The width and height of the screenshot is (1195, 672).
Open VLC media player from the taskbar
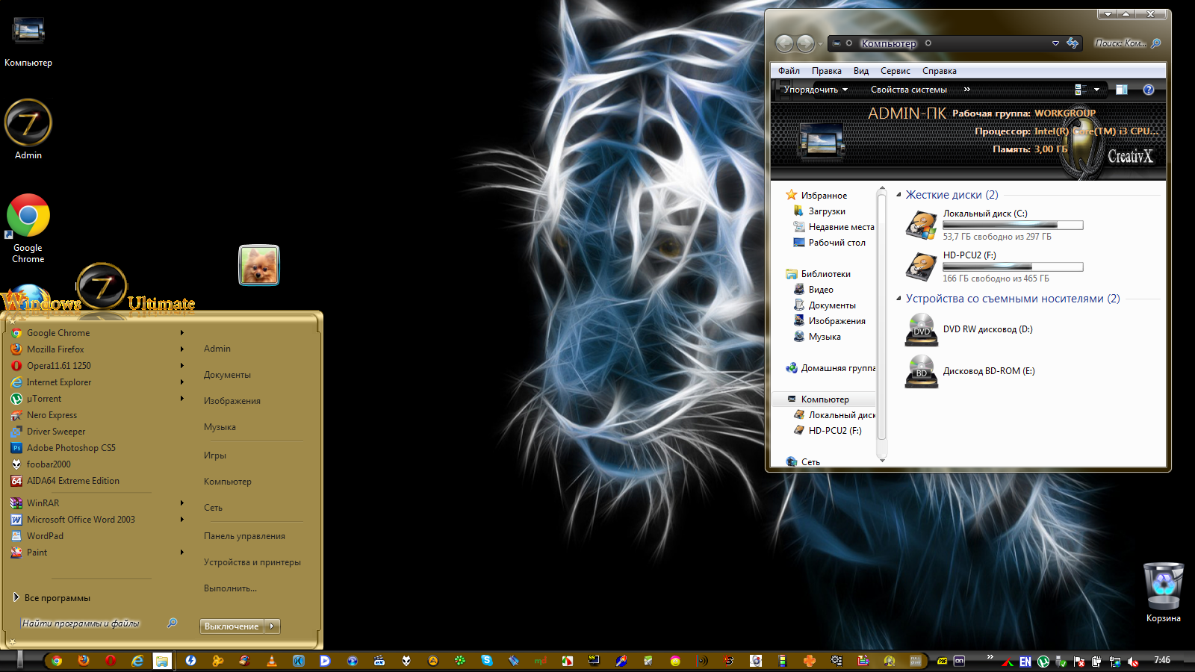click(x=271, y=661)
